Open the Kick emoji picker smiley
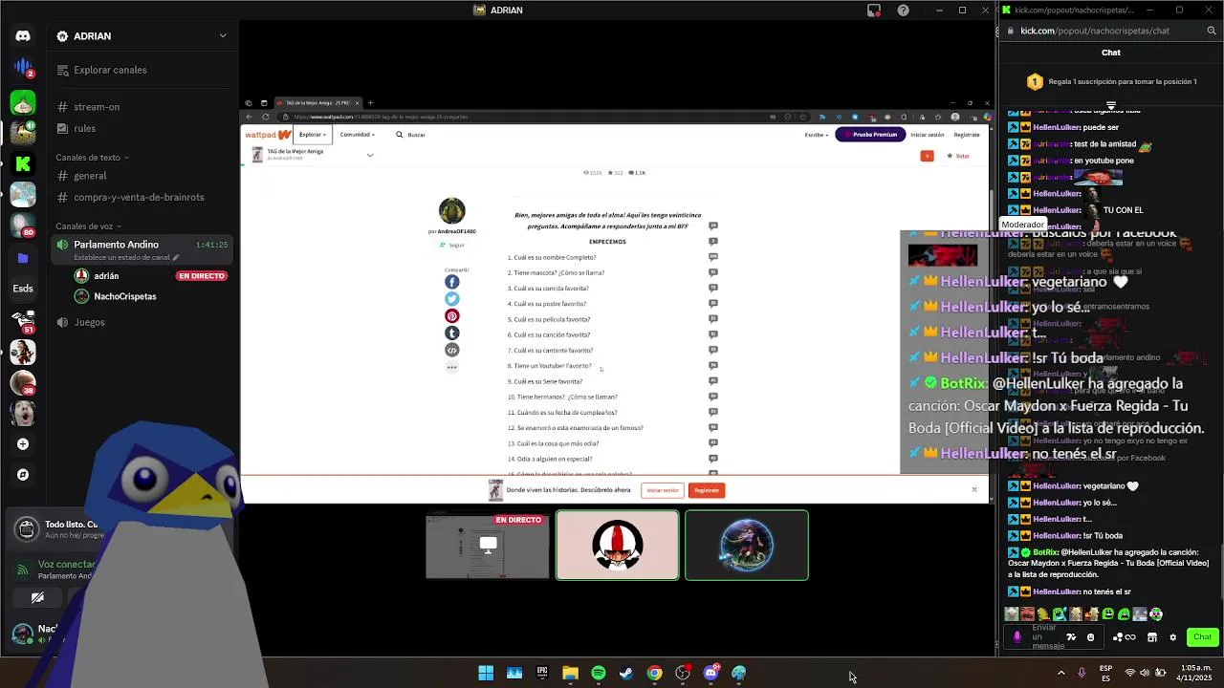Screen dimensions: 1224x688 coord(1090,637)
